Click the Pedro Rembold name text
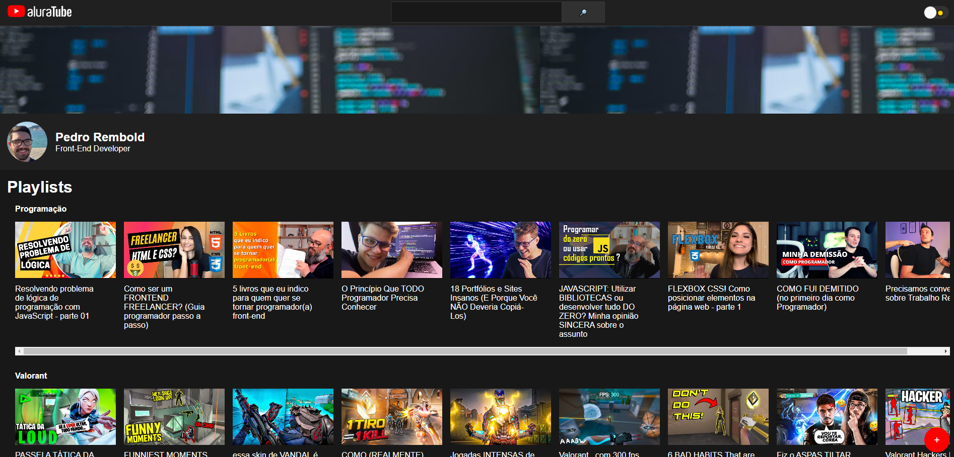The height and width of the screenshot is (457, 954). [100, 137]
